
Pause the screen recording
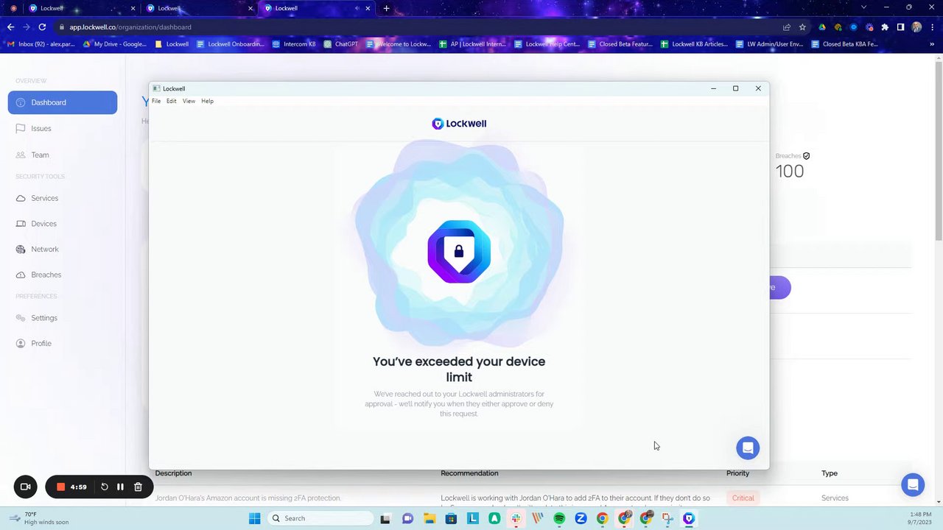pos(120,487)
